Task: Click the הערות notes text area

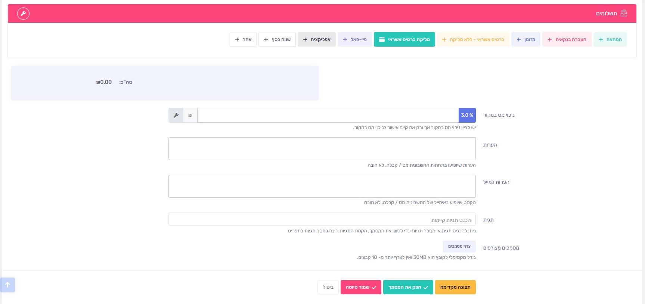Action: tap(322, 148)
